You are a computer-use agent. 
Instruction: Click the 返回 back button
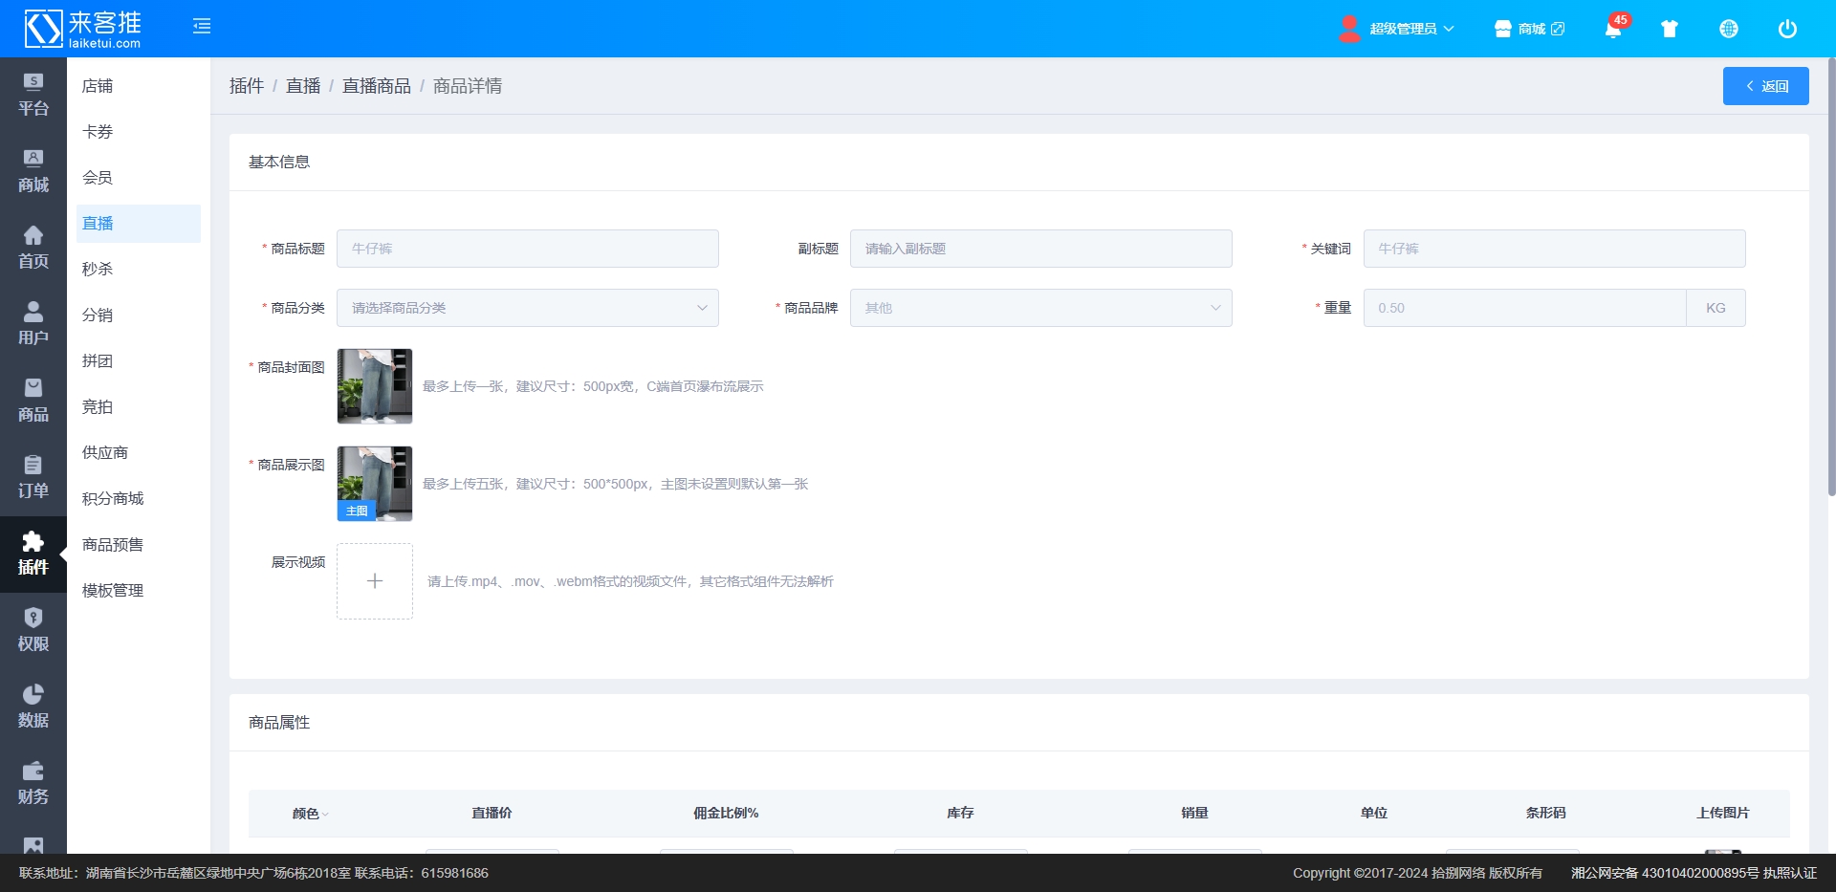pyautogui.click(x=1765, y=86)
